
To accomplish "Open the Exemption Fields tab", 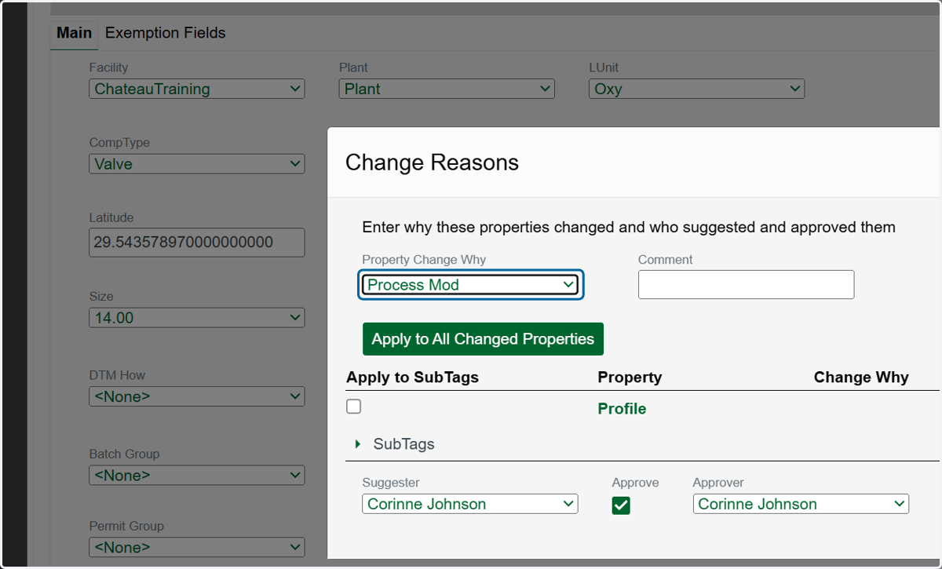I will click(x=165, y=33).
